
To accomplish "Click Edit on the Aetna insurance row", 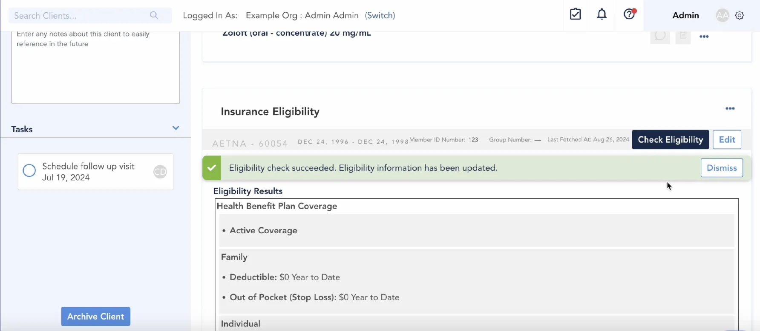I will (727, 139).
